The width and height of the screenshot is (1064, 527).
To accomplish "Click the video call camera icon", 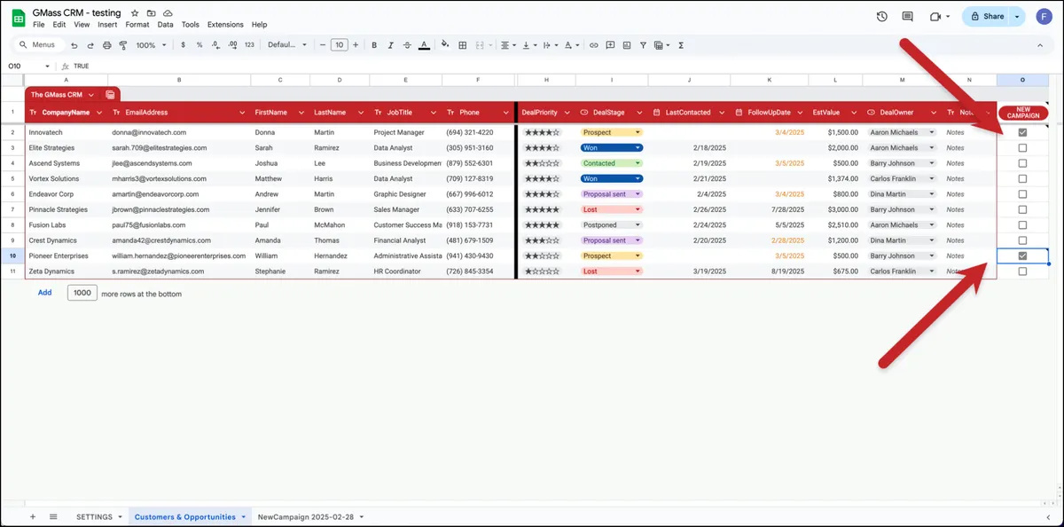I will 935,16.
